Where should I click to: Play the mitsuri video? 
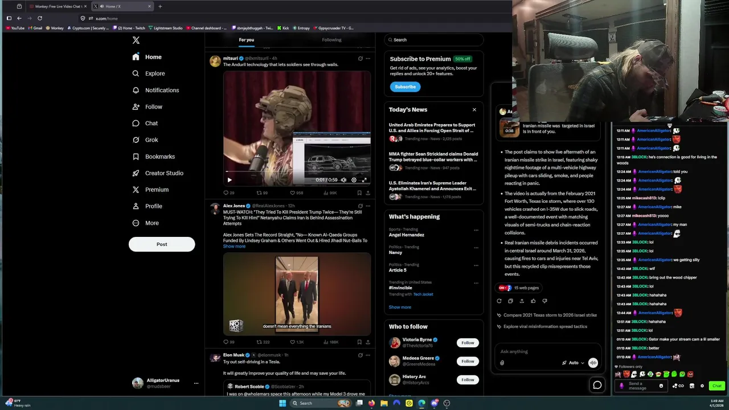[230, 180]
